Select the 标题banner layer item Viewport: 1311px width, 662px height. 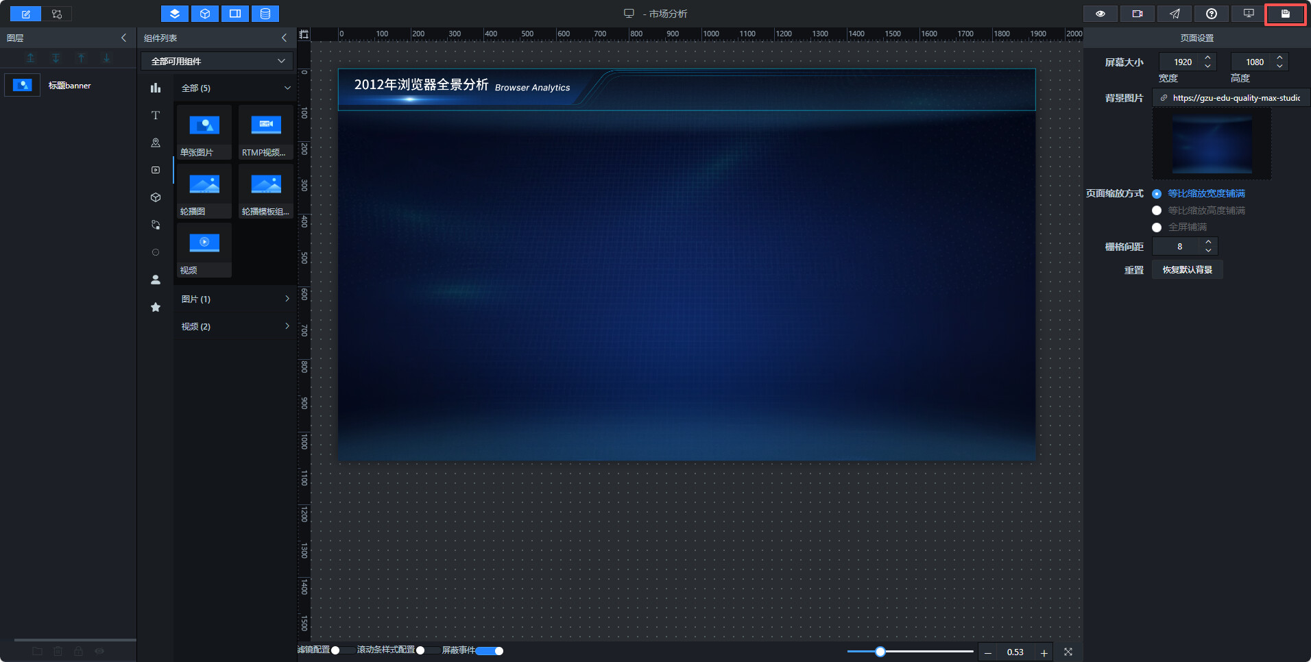pos(69,86)
